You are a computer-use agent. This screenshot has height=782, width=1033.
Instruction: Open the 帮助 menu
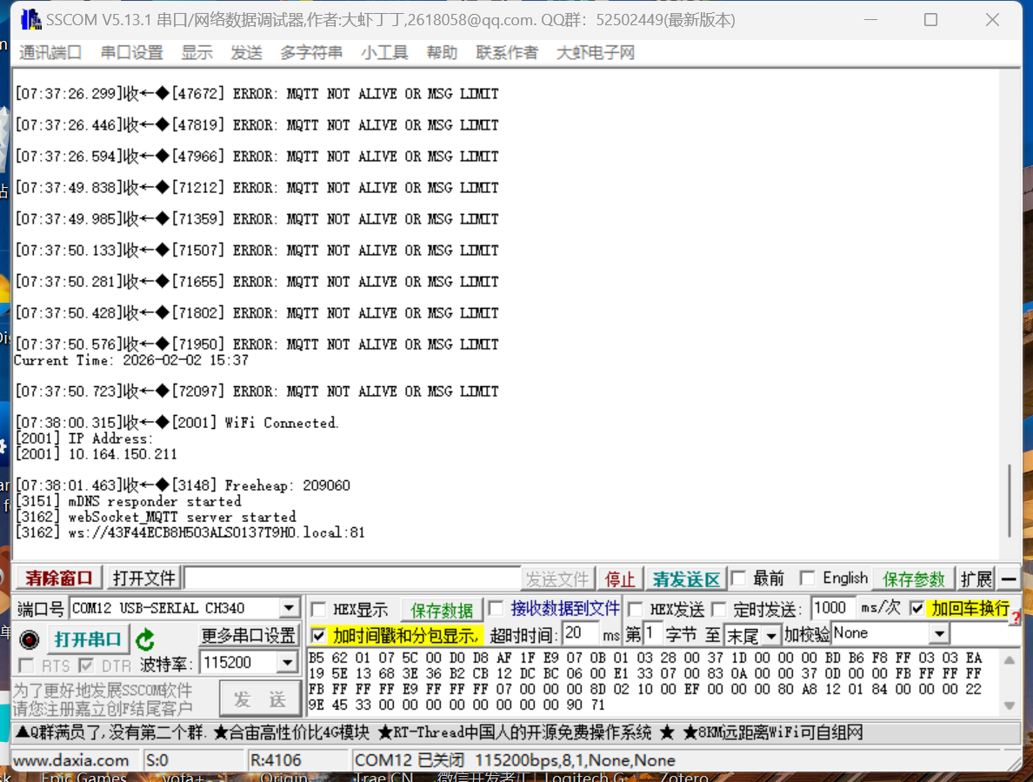click(442, 53)
